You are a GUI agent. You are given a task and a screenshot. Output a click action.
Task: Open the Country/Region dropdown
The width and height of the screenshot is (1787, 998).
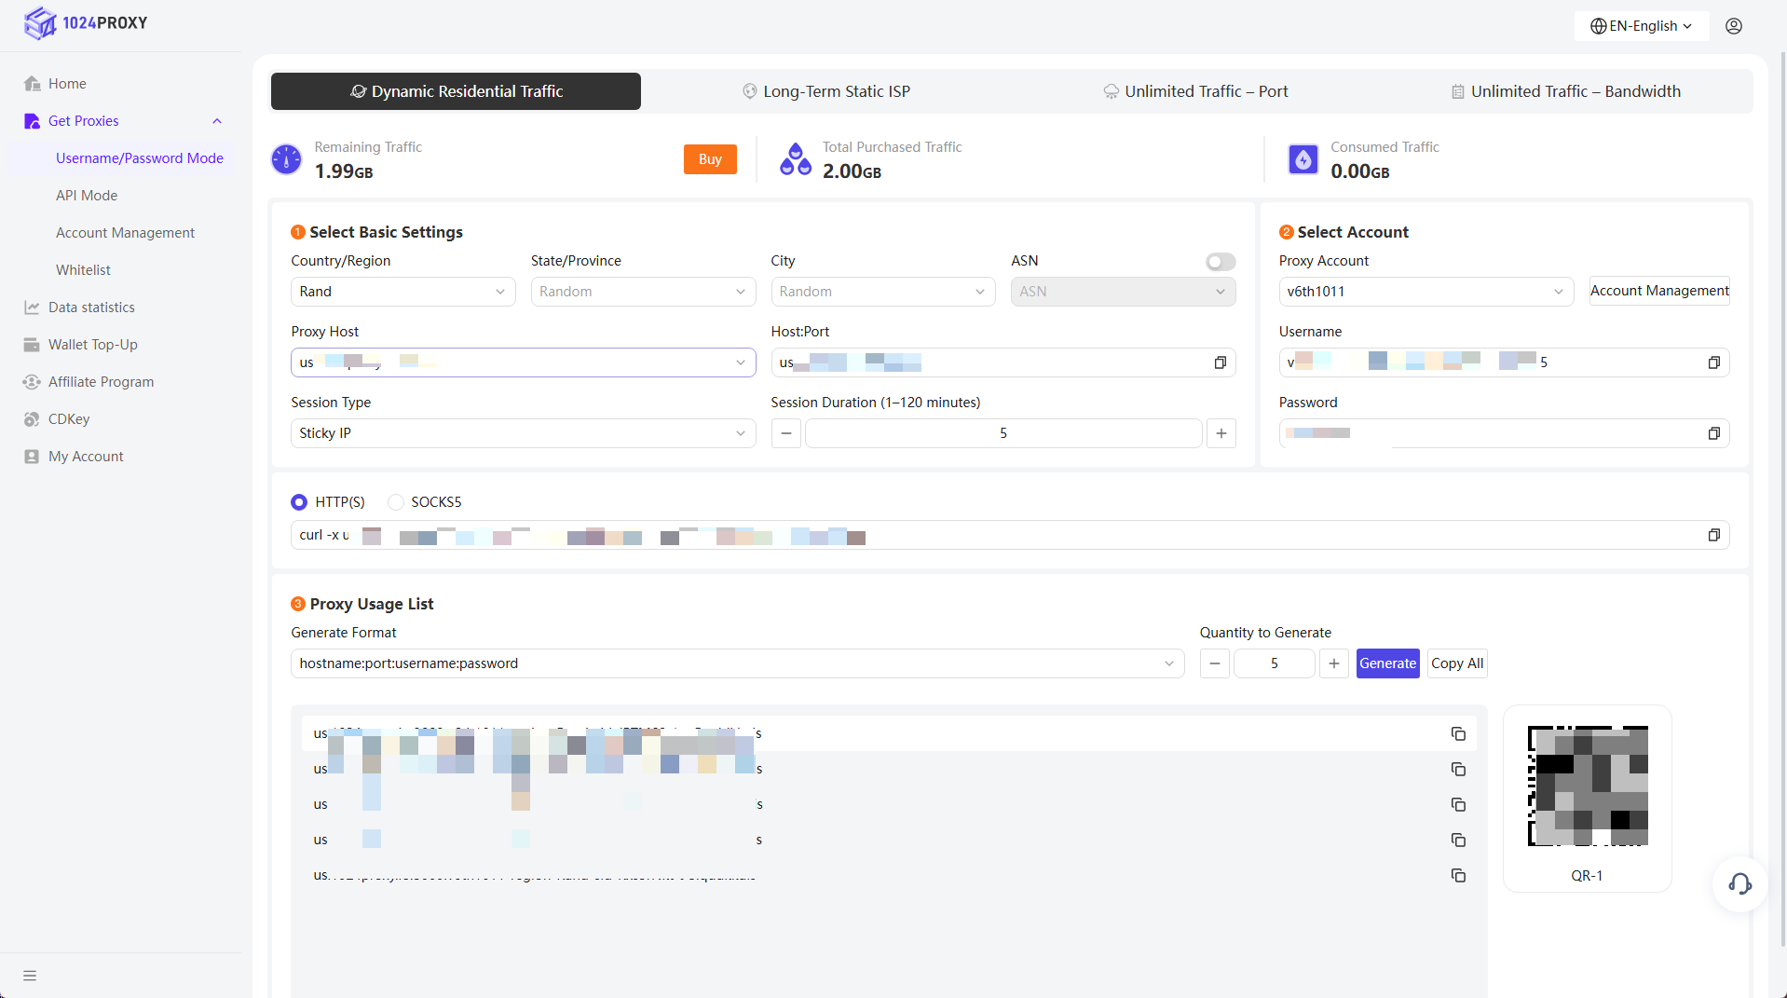coord(402,292)
